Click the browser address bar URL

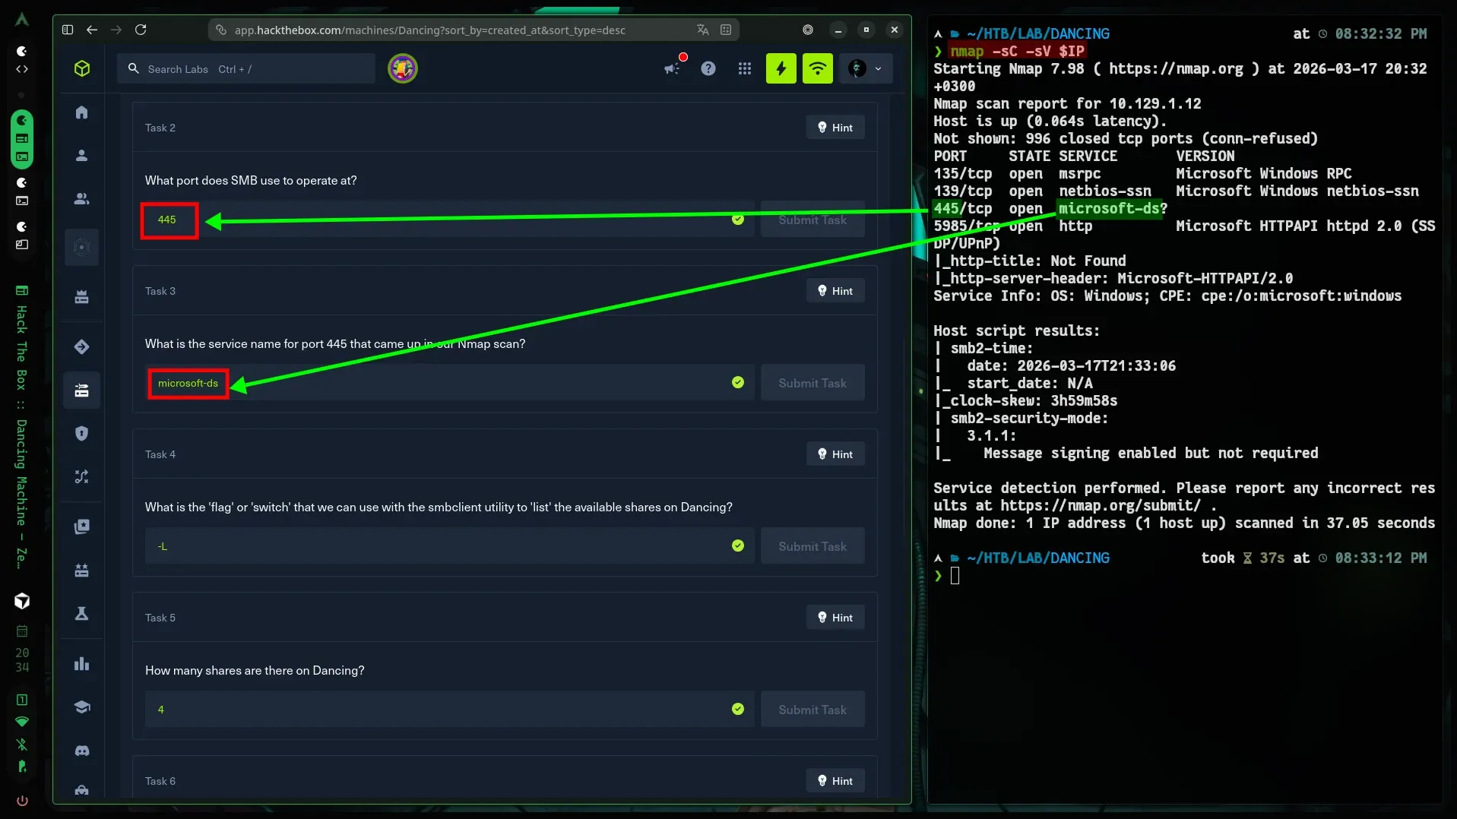[429, 30]
